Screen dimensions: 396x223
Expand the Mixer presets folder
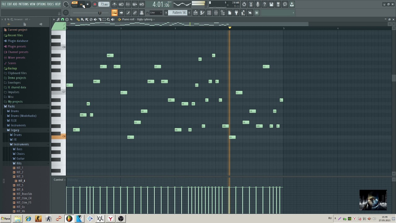coord(16,58)
